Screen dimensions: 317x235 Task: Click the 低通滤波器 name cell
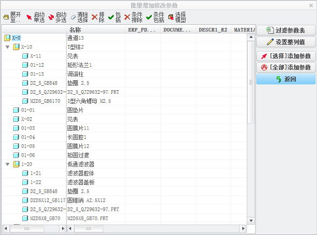pyautogui.click(x=96, y=164)
